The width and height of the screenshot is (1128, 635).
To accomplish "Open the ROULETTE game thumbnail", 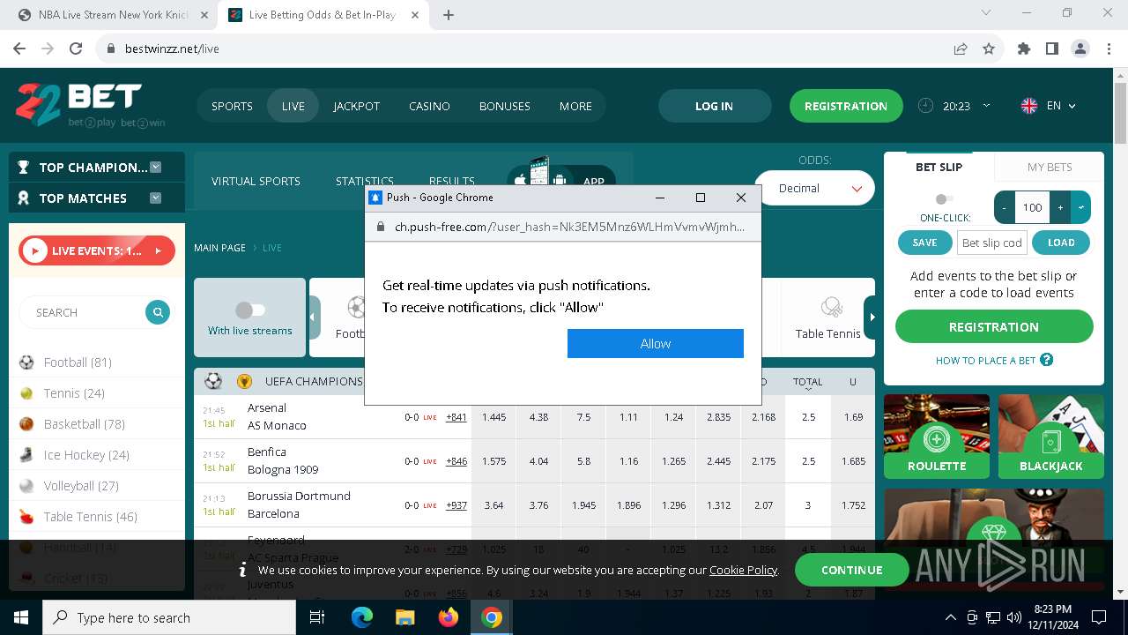I will coord(937,437).
